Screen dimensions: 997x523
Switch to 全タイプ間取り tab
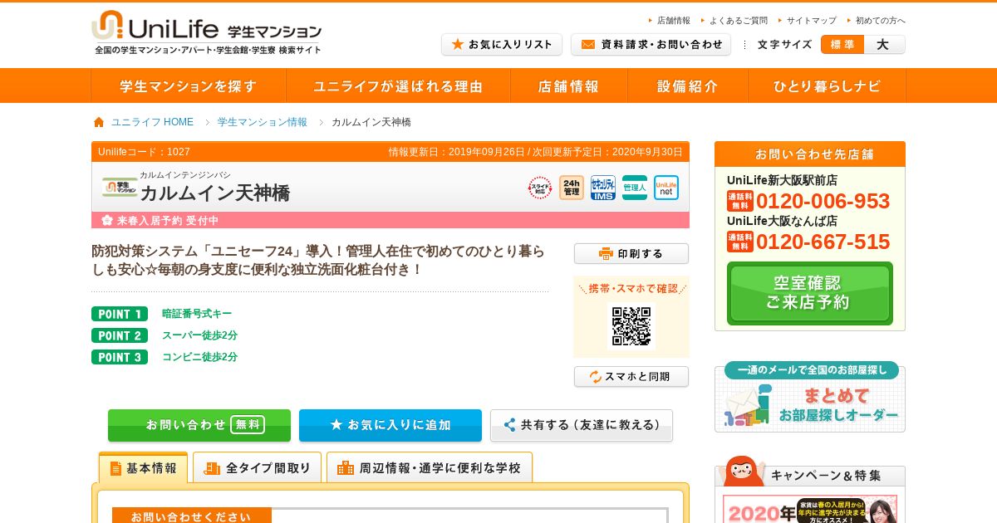tap(258, 467)
